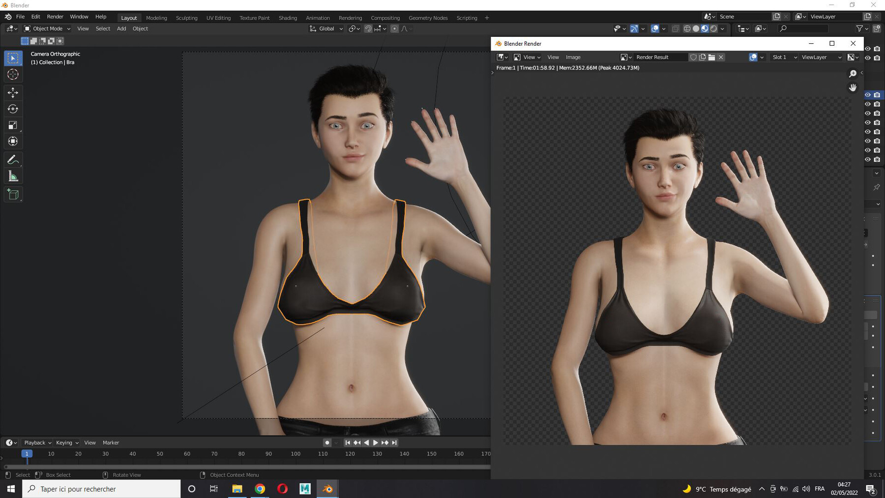Toggle viewport gizmos display button

[x=634, y=29]
